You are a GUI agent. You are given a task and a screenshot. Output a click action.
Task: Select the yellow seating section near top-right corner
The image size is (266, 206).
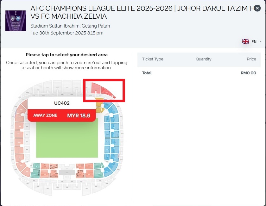99,105
